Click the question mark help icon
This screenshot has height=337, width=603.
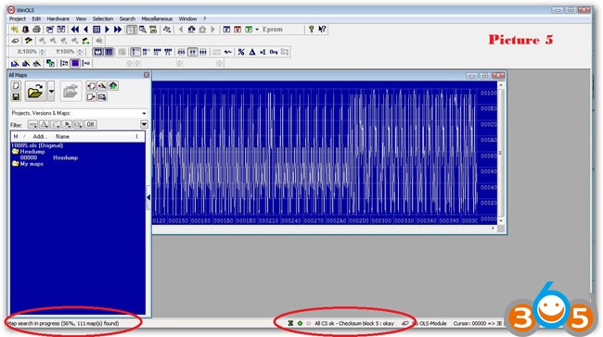click(x=311, y=30)
